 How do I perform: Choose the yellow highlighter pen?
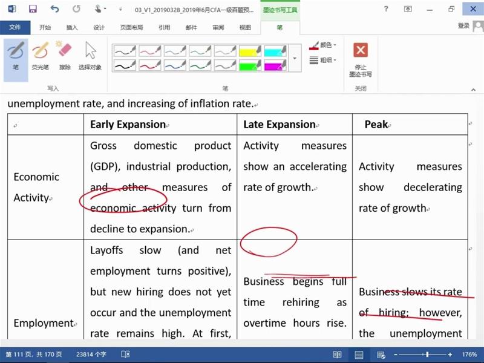(250, 51)
